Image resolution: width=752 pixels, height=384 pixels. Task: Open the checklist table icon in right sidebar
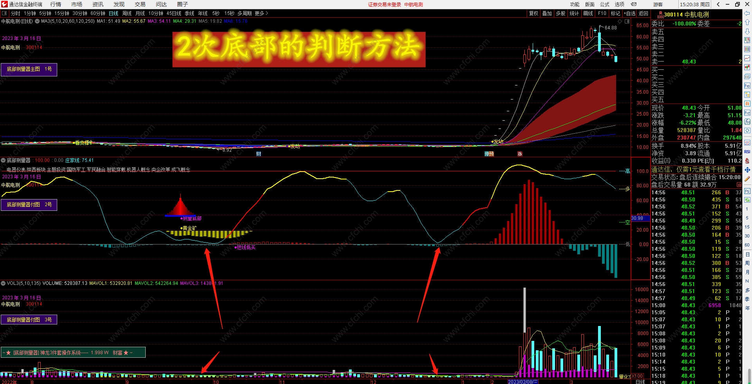(x=747, y=40)
